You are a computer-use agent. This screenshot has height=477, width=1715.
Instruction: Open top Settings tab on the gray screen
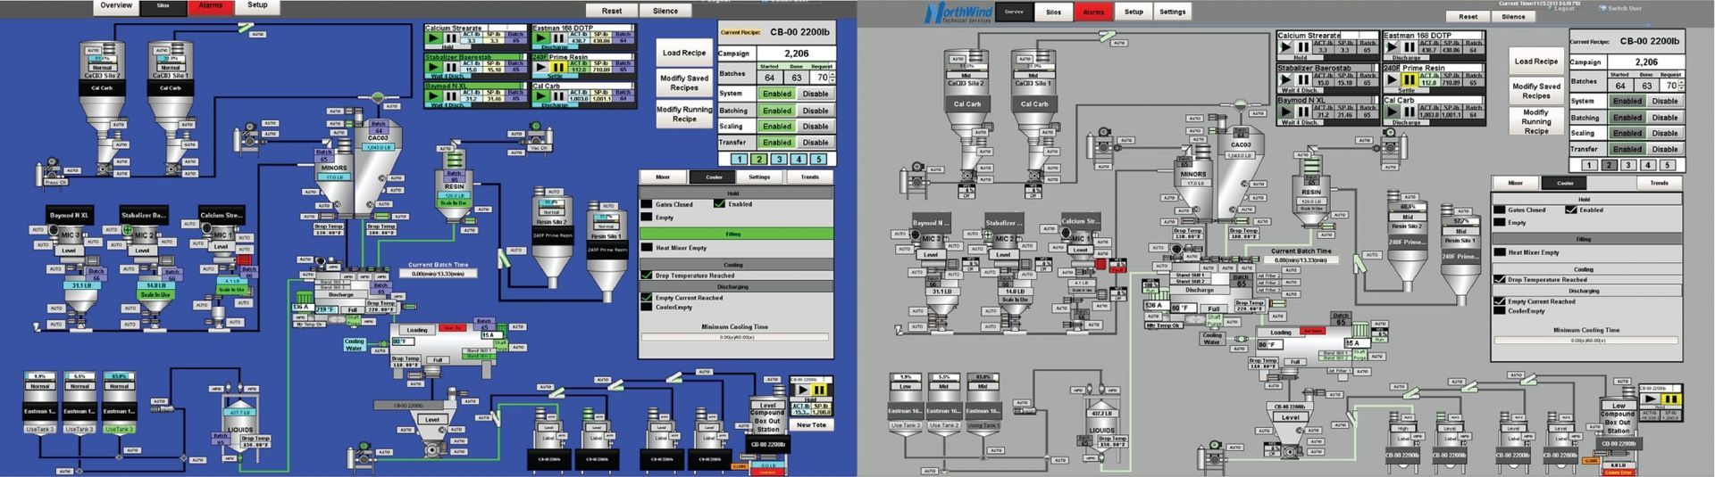[x=1173, y=12]
